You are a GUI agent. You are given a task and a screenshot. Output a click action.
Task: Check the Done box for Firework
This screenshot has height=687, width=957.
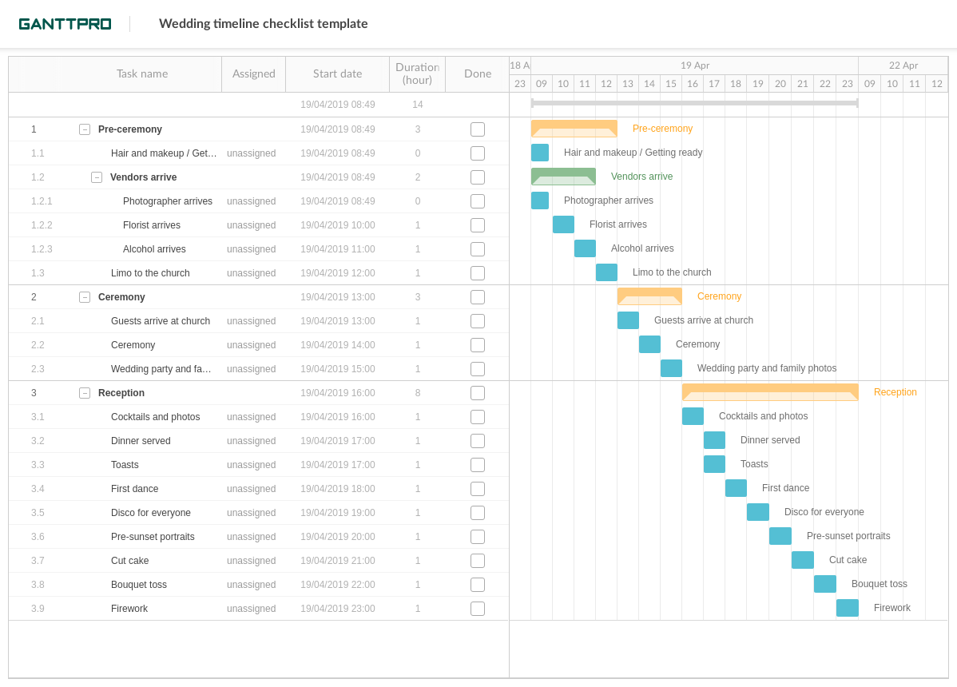[x=477, y=608]
